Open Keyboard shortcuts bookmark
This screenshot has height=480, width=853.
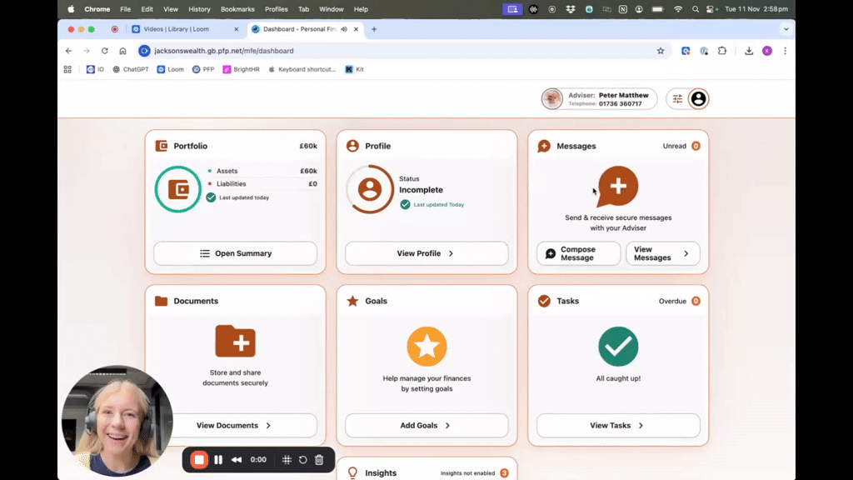click(x=302, y=70)
